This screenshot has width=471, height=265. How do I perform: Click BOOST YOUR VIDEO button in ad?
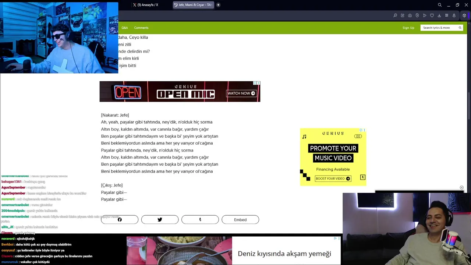[x=333, y=179]
